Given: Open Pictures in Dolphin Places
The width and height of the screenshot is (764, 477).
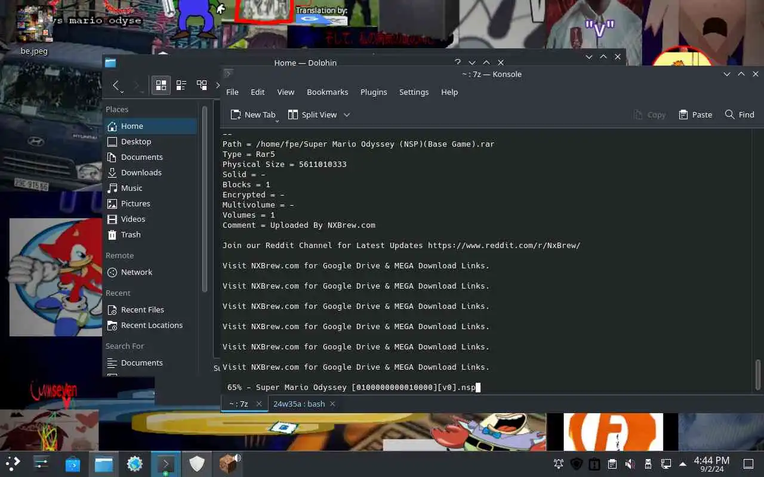Looking at the screenshot, I should click(151, 203).
